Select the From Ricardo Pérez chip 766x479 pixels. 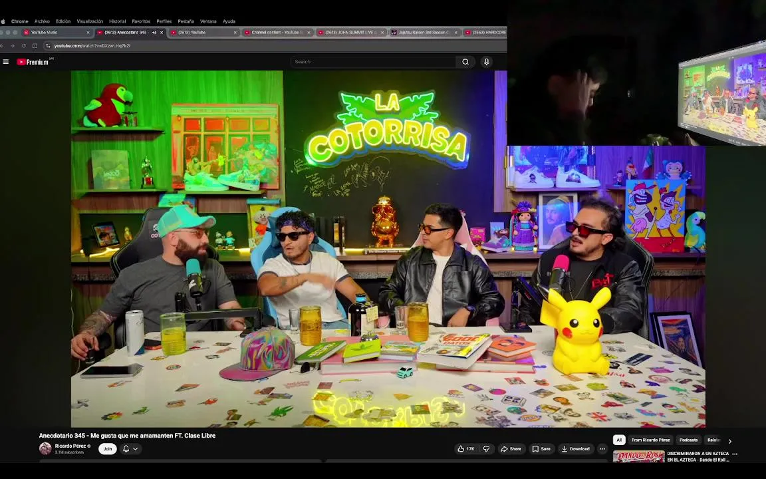pos(650,440)
